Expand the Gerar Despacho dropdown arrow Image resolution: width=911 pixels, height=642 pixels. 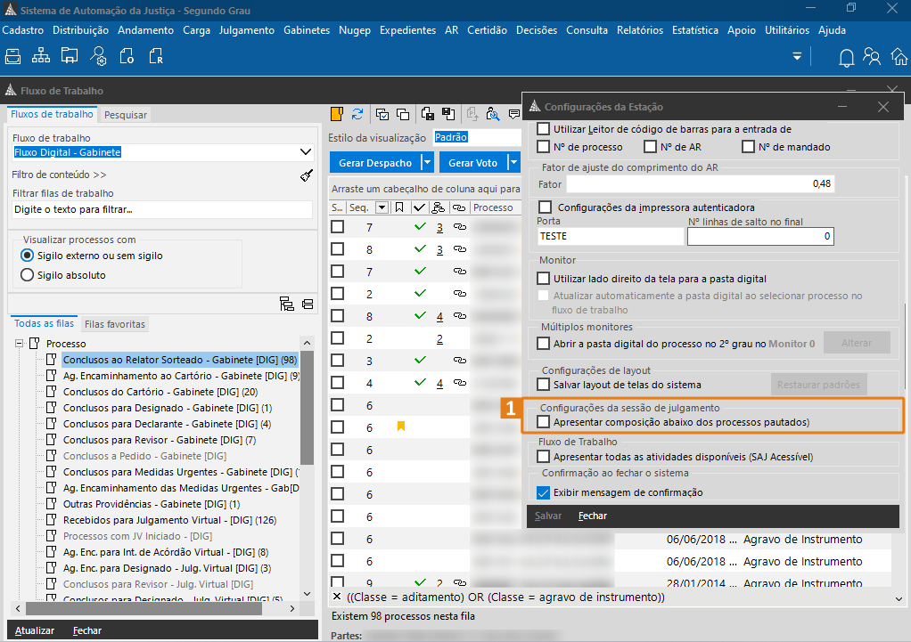[427, 163]
